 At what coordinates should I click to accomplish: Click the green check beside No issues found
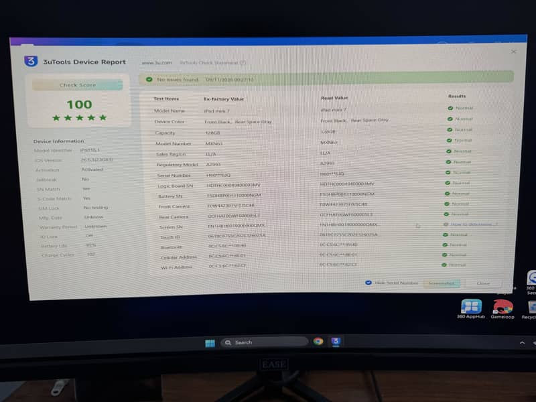(149, 79)
